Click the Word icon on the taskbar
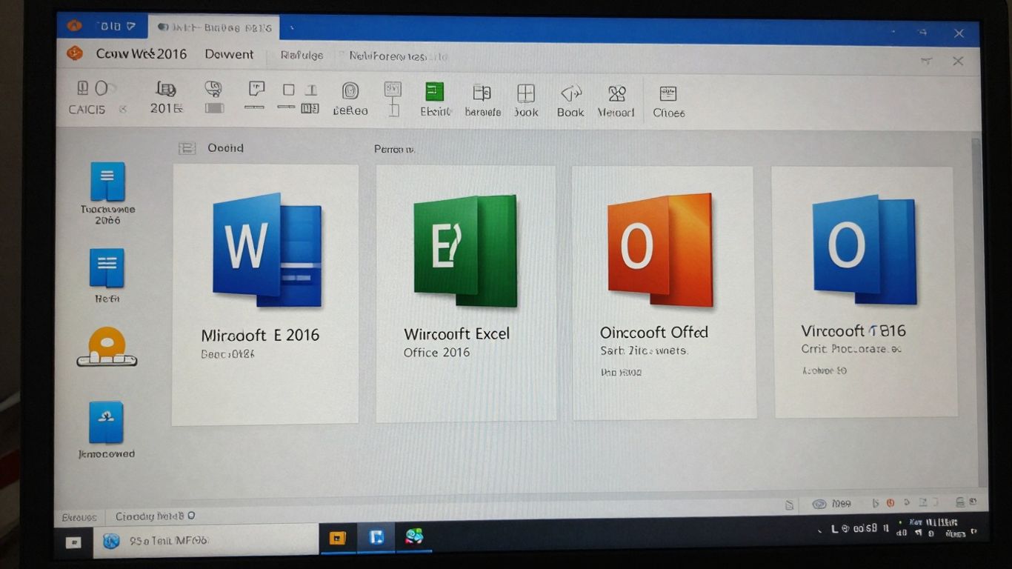The image size is (1012, 569). [x=377, y=539]
